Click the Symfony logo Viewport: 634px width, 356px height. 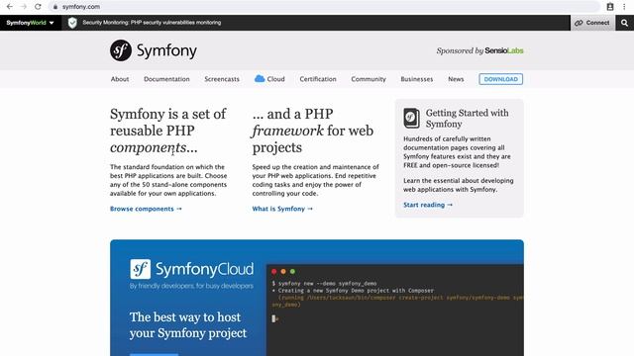(154, 50)
